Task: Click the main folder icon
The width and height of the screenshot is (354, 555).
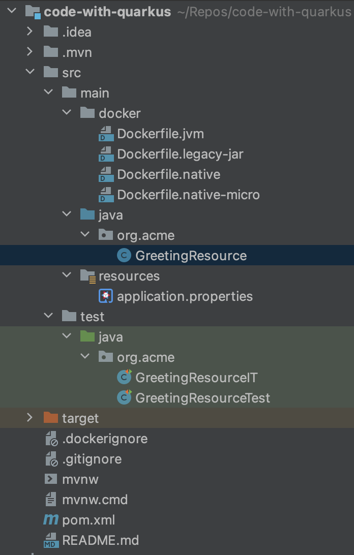Action: click(x=69, y=92)
